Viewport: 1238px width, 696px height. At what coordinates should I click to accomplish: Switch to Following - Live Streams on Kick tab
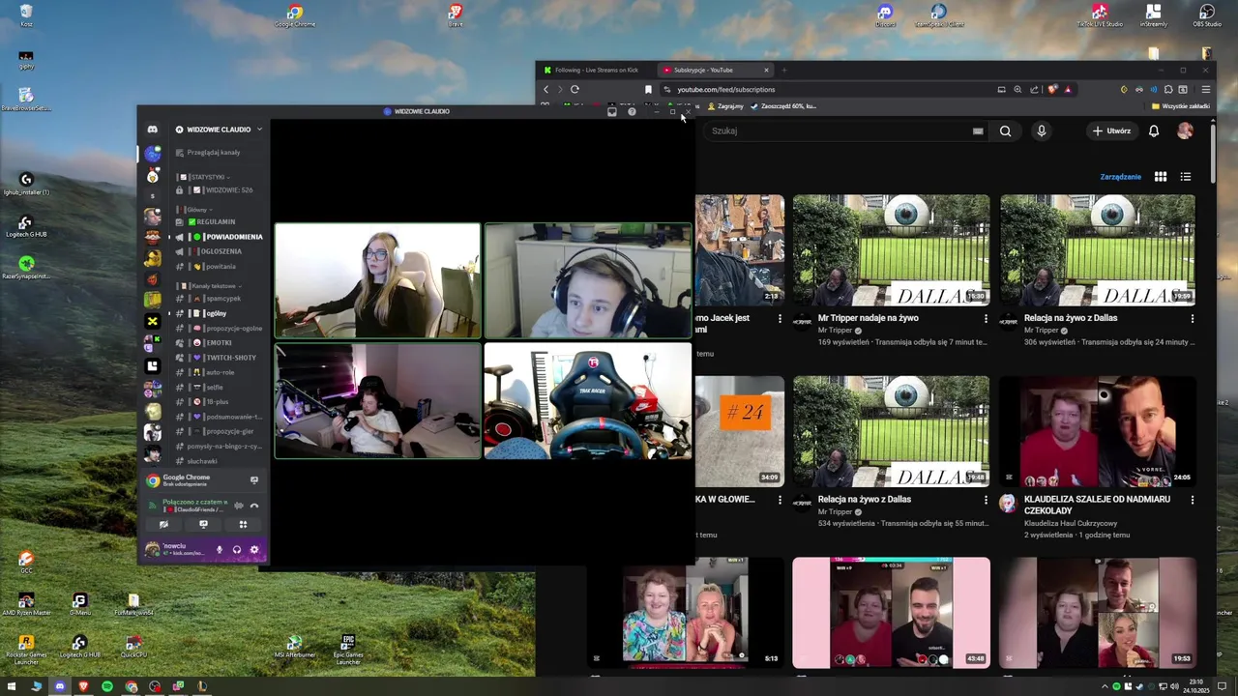click(x=596, y=70)
